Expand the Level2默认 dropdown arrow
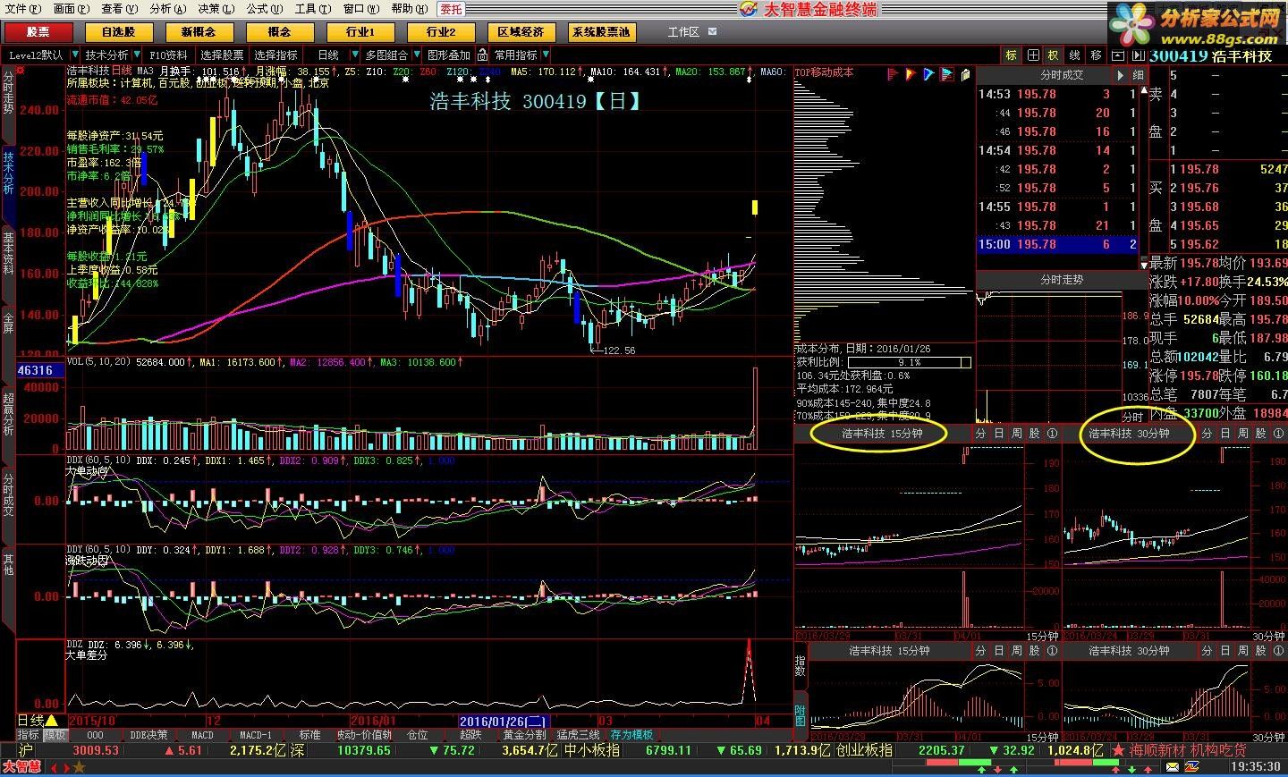This screenshot has width=1288, height=777. pyautogui.click(x=74, y=55)
